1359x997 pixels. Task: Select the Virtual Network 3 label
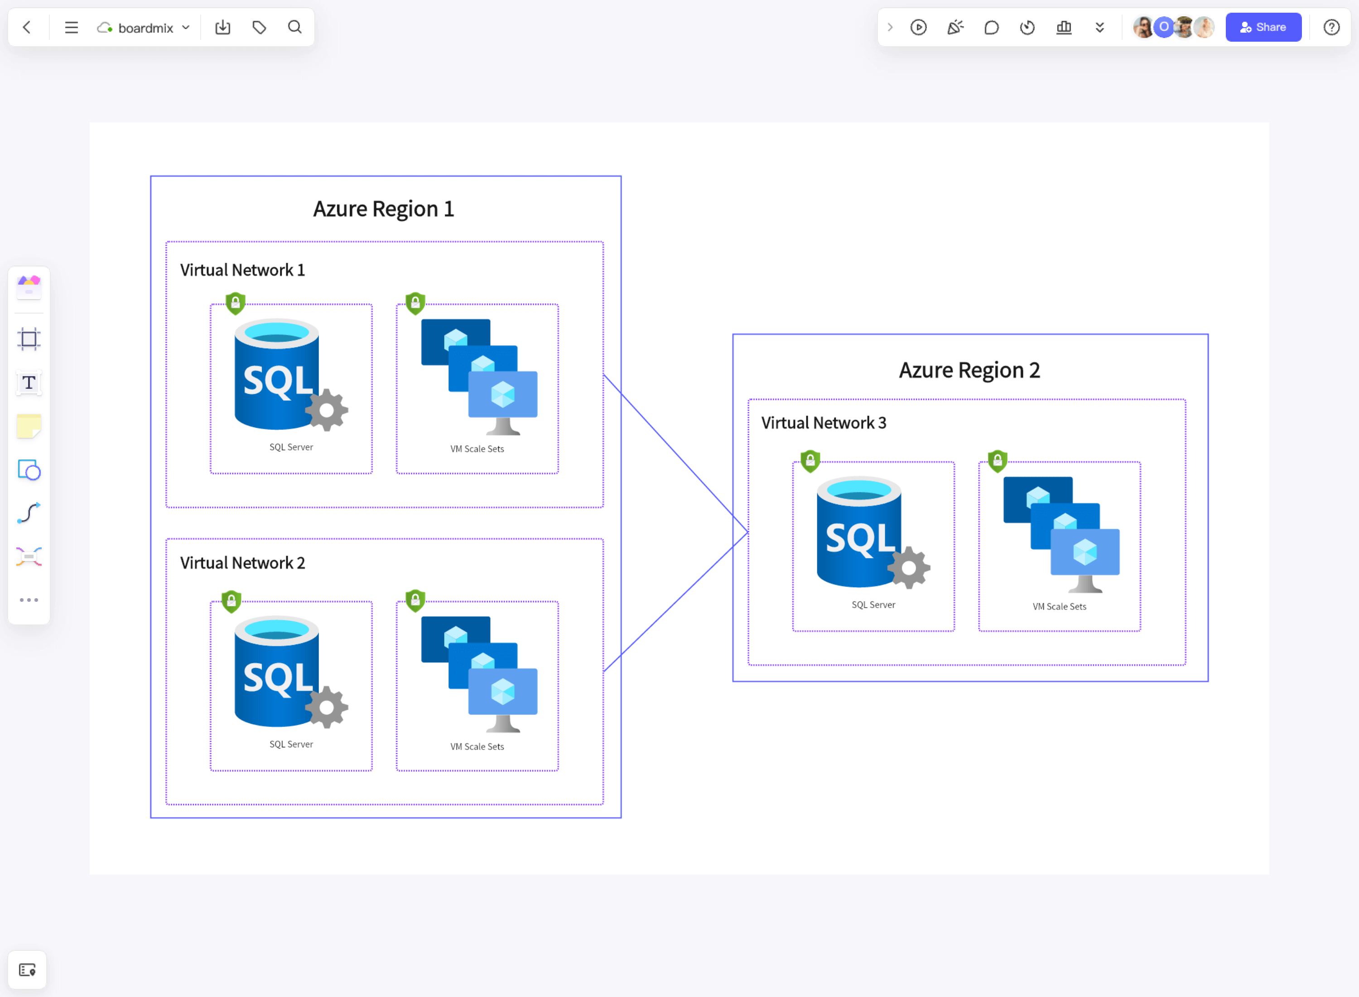pos(824,422)
